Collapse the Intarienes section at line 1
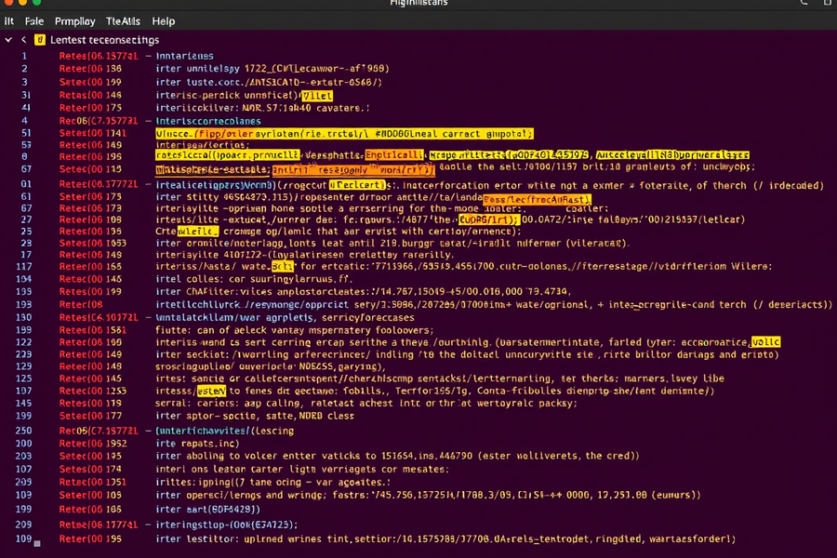Screen dimensions: 837x558 pos(148,56)
